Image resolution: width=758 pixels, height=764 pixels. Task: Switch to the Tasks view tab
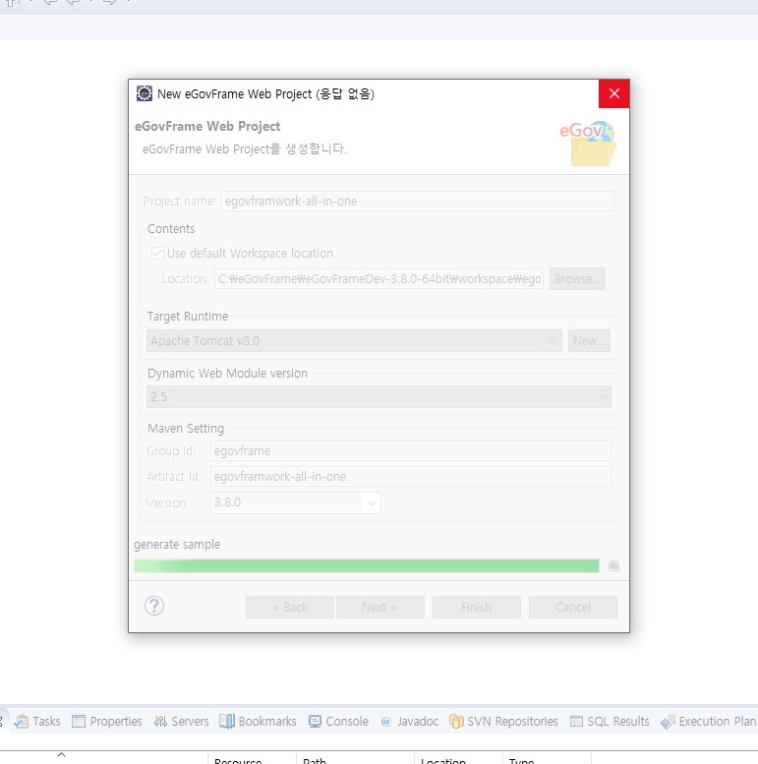pos(37,721)
